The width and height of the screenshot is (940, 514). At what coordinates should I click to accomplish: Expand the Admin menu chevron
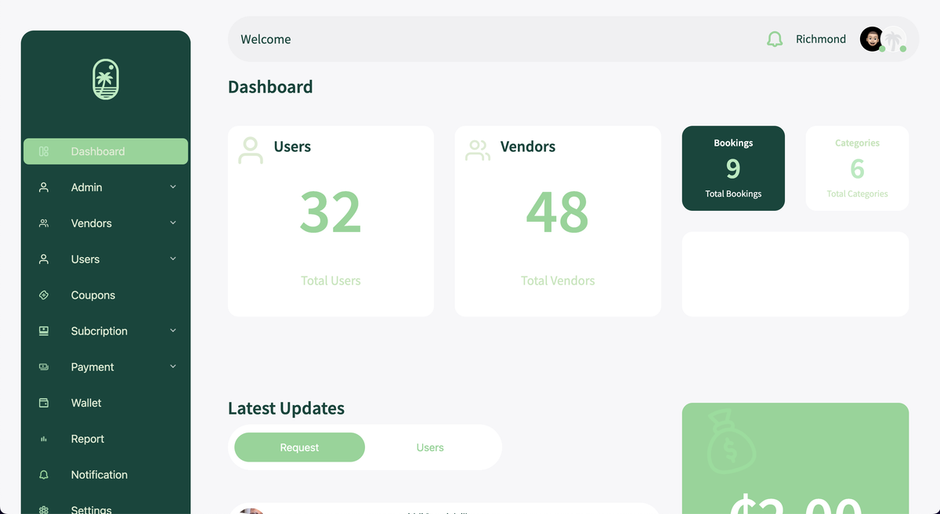[x=173, y=187]
